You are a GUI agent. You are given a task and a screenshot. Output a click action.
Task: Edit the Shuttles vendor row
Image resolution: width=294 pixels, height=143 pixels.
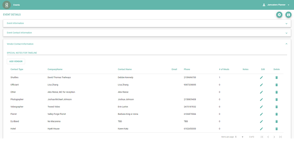(261, 77)
